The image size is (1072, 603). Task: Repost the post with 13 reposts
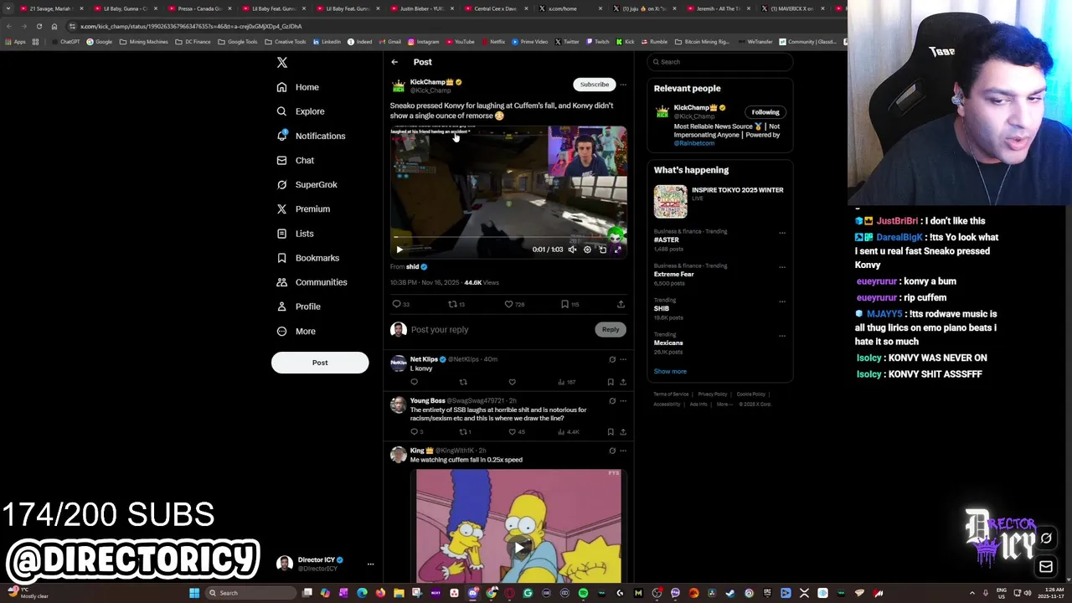pos(453,304)
